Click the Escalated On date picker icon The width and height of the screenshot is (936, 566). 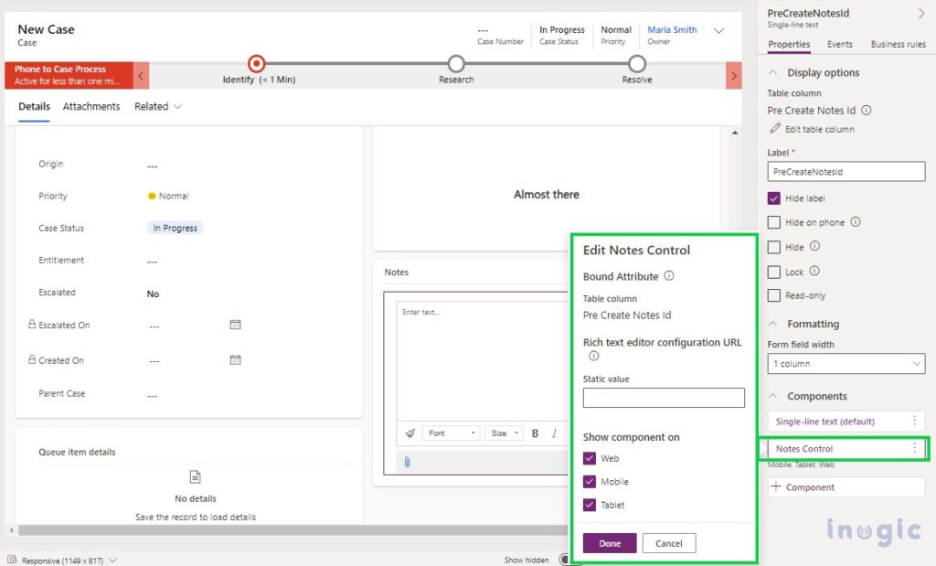pyautogui.click(x=235, y=325)
